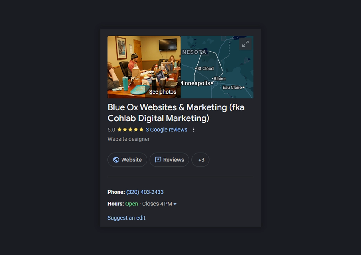Click the business title Blue Ox Websites & Marketing
The height and width of the screenshot is (255, 361).
176,112
